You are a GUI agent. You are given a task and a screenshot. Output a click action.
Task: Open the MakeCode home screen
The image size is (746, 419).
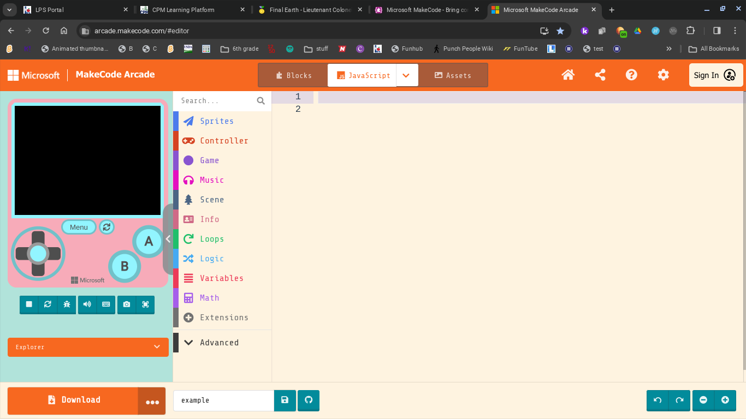click(568, 75)
